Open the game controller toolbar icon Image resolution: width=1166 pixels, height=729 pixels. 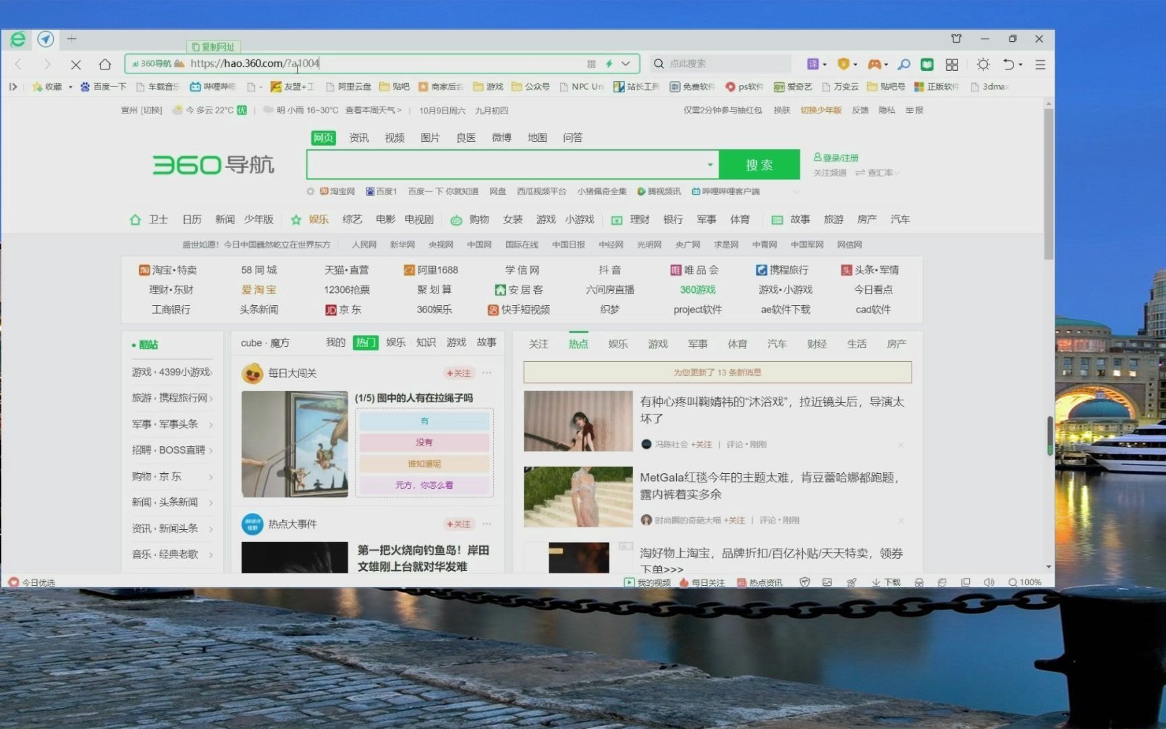coord(874,64)
